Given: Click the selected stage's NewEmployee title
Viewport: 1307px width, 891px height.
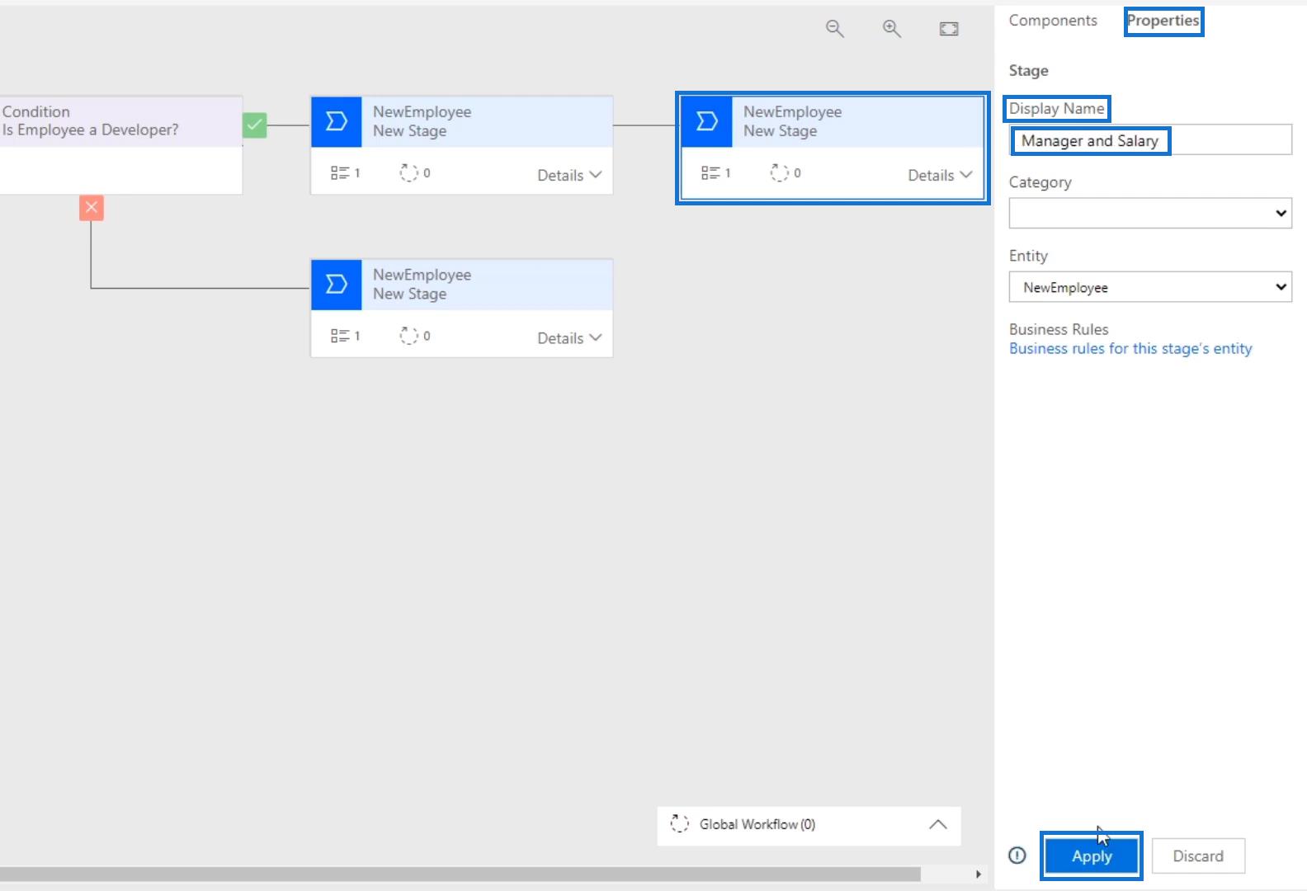Looking at the screenshot, I should point(792,111).
